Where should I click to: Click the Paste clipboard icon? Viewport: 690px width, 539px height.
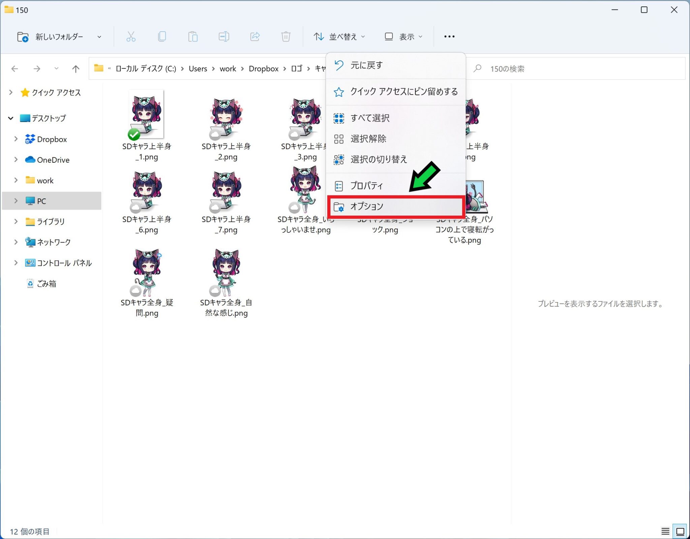[193, 36]
